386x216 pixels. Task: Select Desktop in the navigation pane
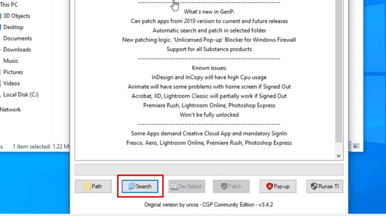pos(13,27)
